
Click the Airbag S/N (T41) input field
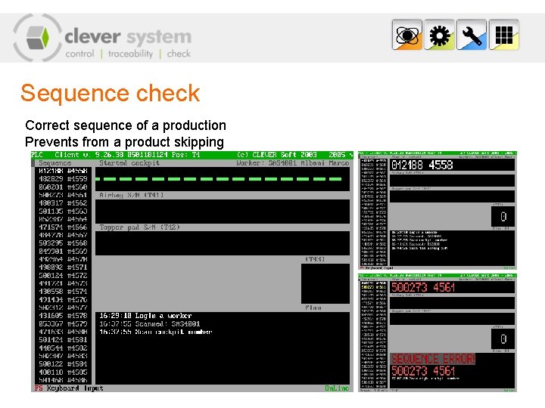click(223, 212)
